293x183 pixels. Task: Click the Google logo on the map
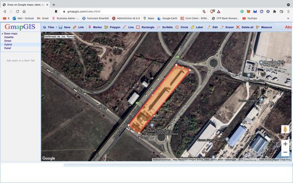click(49, 158)
